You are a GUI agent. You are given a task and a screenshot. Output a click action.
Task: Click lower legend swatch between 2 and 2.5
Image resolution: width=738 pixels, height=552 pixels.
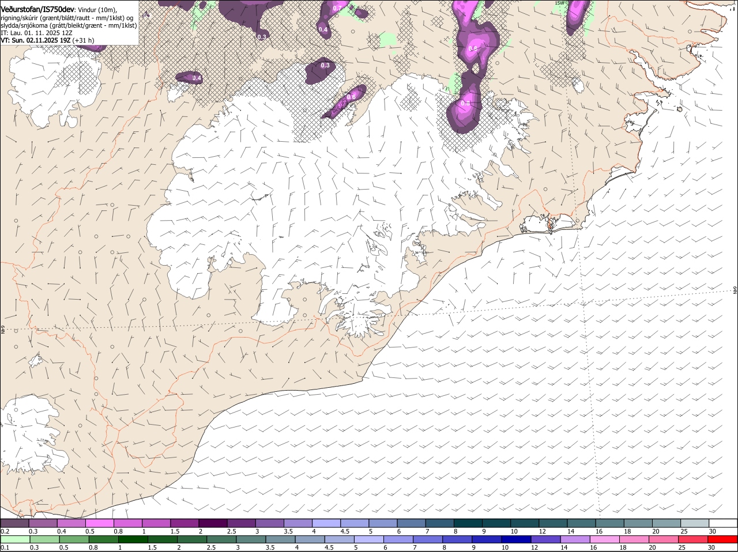[x=192, y=539]
